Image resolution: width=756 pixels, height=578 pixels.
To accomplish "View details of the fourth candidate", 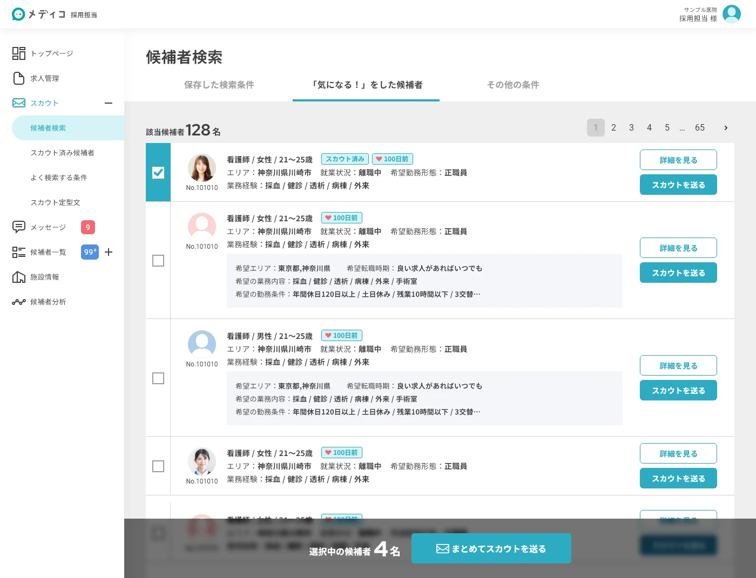I will tap(678, 453).
